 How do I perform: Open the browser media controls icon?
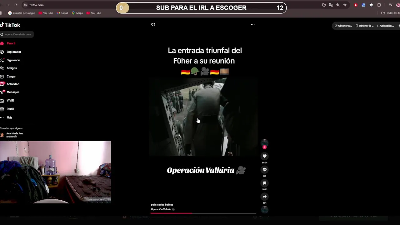pyautogui.click(x=391, y=5)
